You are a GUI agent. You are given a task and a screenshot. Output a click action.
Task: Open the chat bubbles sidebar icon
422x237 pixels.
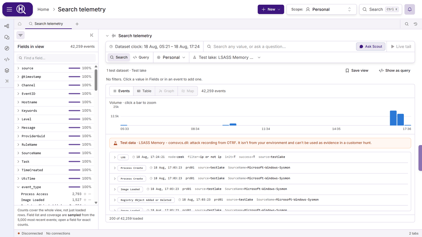point(7,37)
